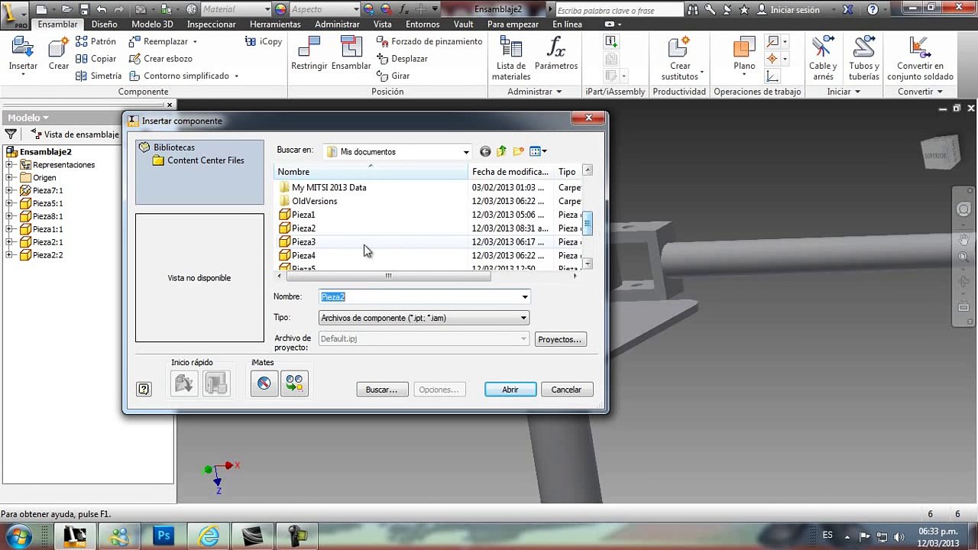Sort by Fecha de modificación header
The image size is (978, 550).
(x=510, y=172)
